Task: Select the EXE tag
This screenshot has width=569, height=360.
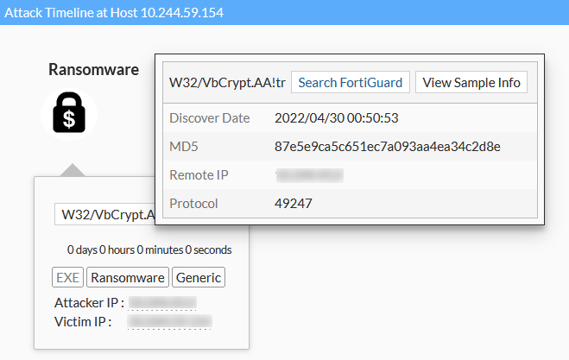Action: point(67,278)
